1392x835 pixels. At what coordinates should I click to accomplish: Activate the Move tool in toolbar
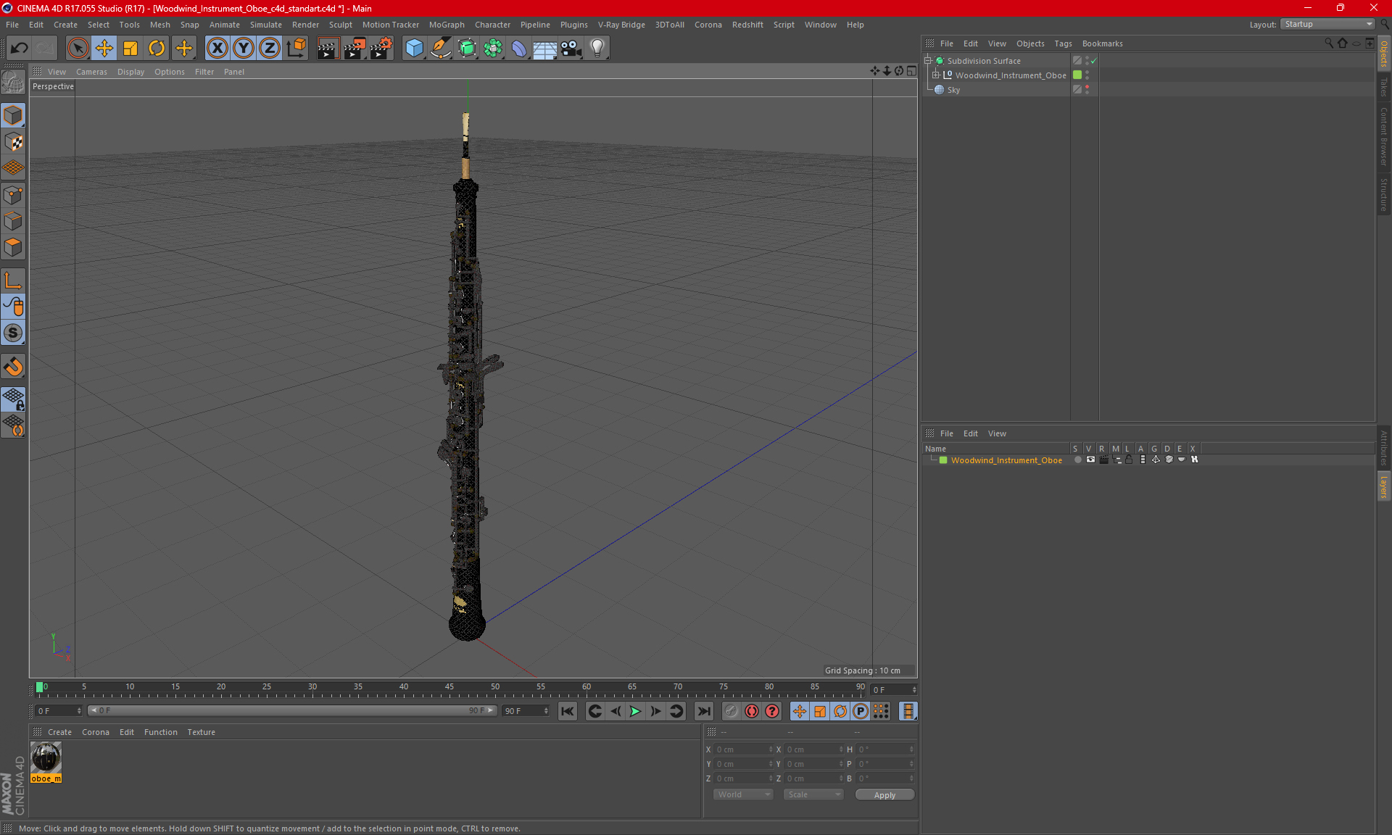(104, 48)
